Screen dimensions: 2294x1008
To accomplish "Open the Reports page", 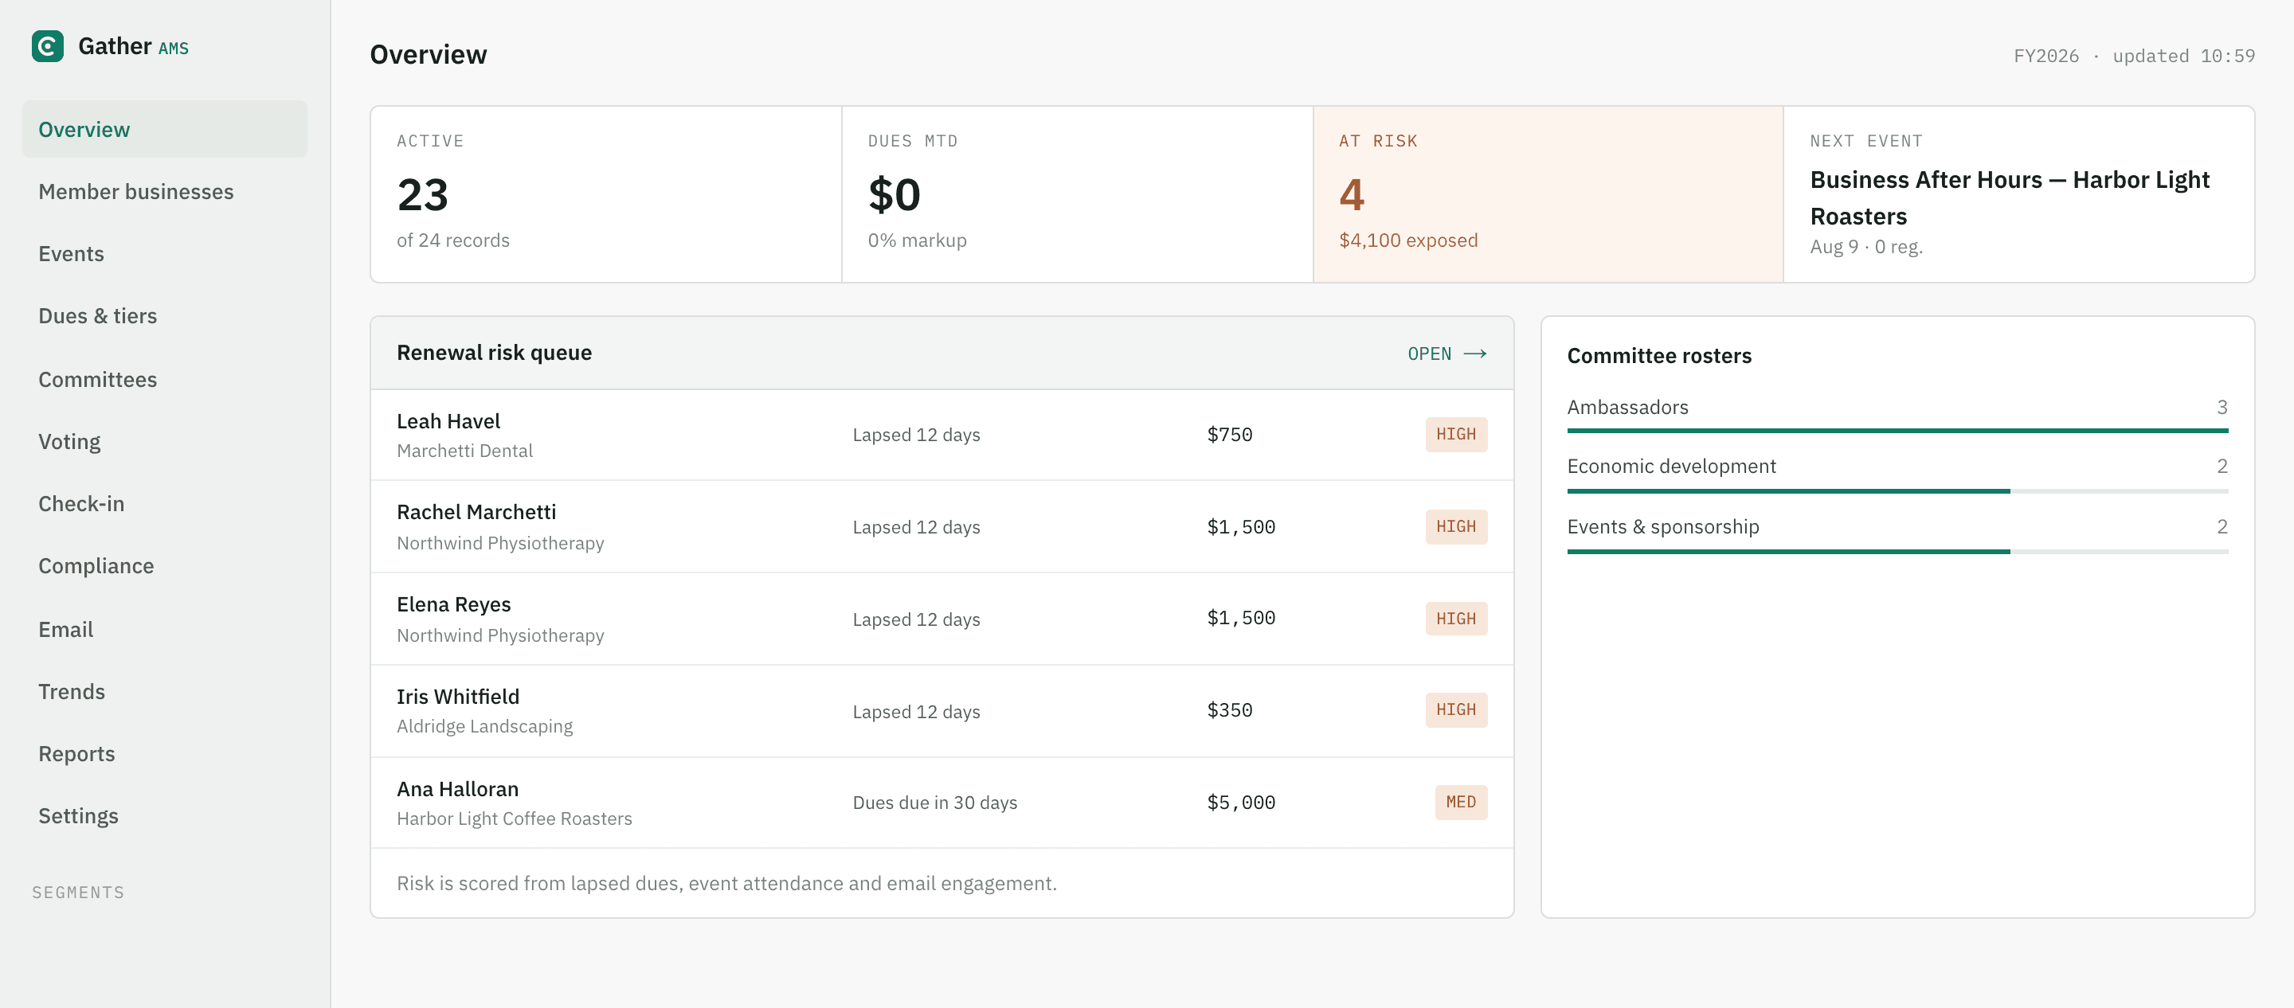I will 165,754.
